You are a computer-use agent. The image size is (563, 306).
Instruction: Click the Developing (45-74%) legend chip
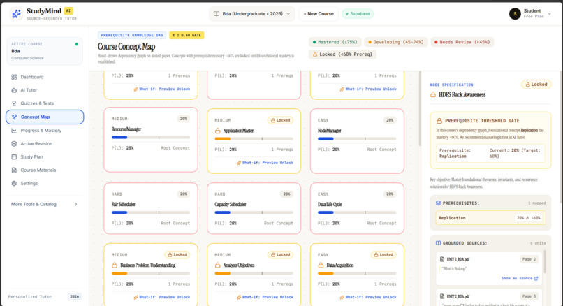tap(395, 42)
